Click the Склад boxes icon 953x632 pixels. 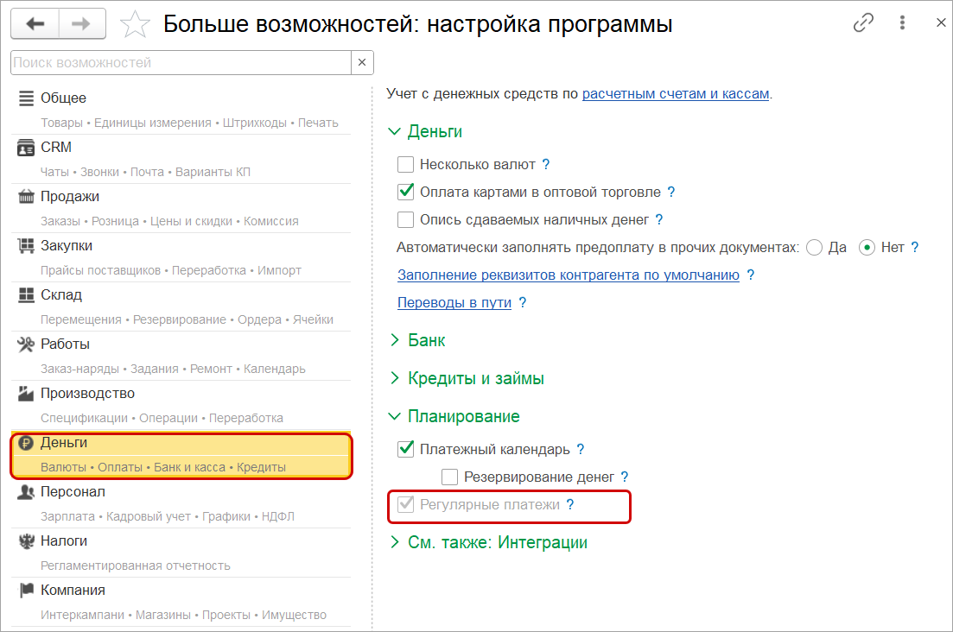pos(26,295)
